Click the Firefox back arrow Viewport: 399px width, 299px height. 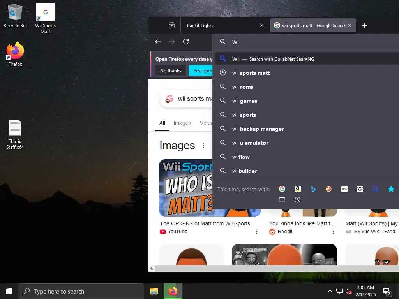tap(158, 42)
